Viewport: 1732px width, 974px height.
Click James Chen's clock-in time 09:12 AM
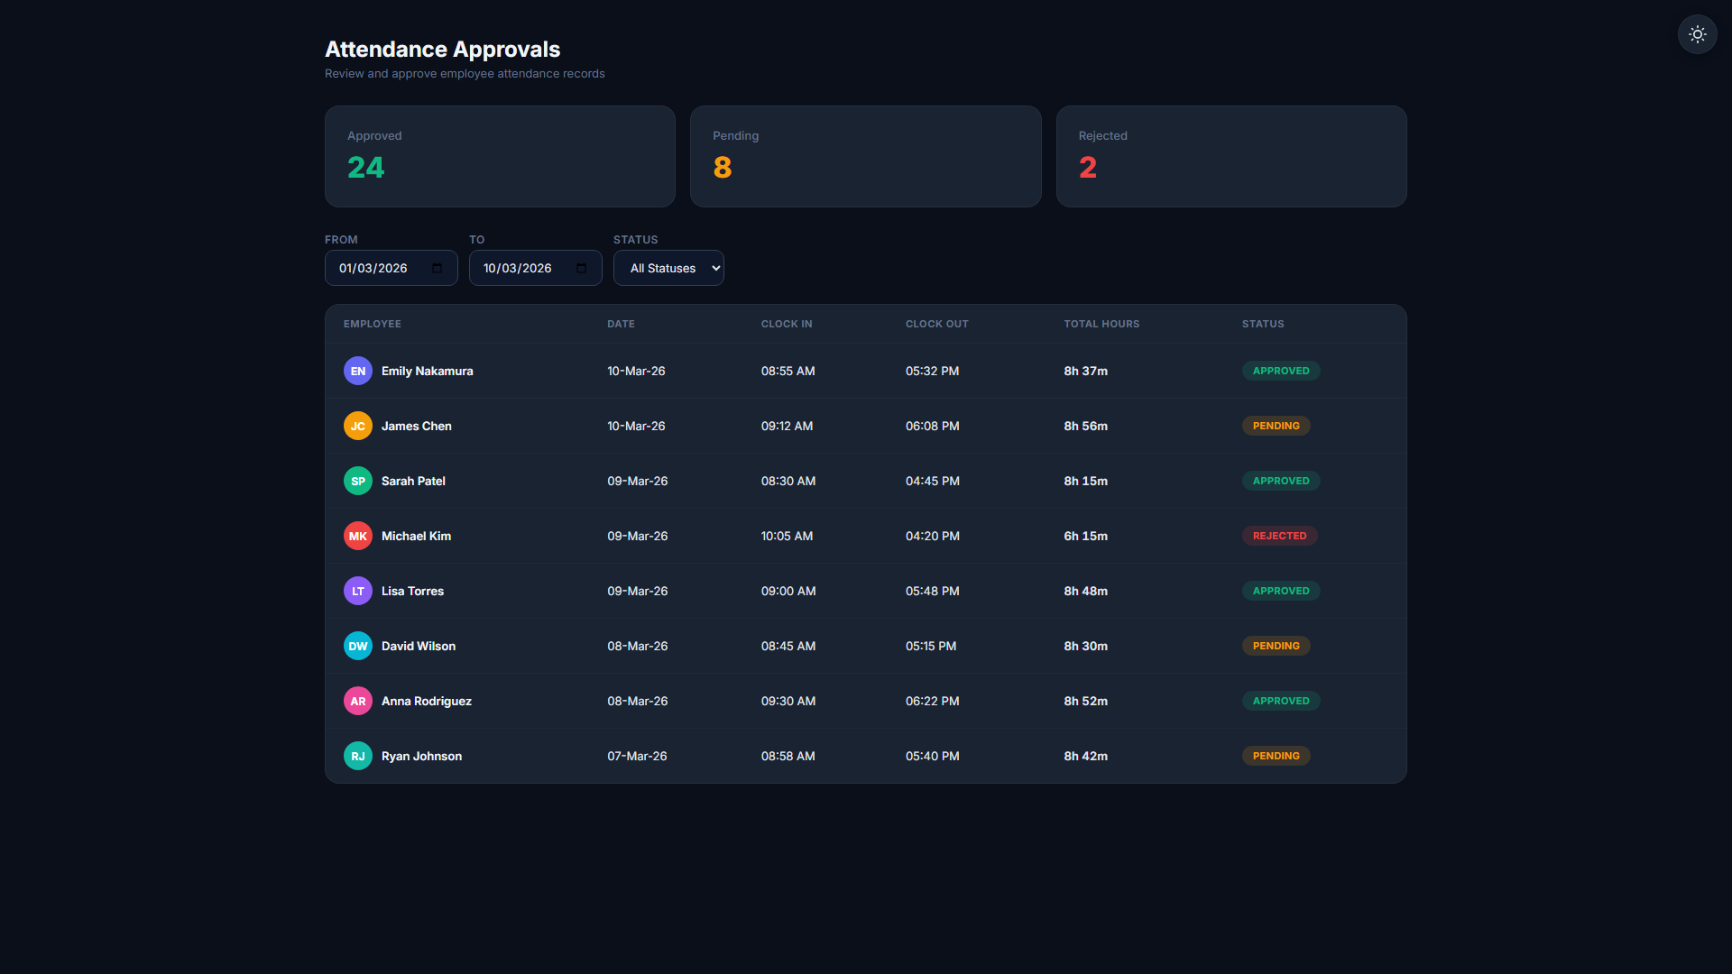coord(787,426)
